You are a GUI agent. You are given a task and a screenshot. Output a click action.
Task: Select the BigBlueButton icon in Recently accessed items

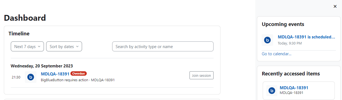click(272, 90)
